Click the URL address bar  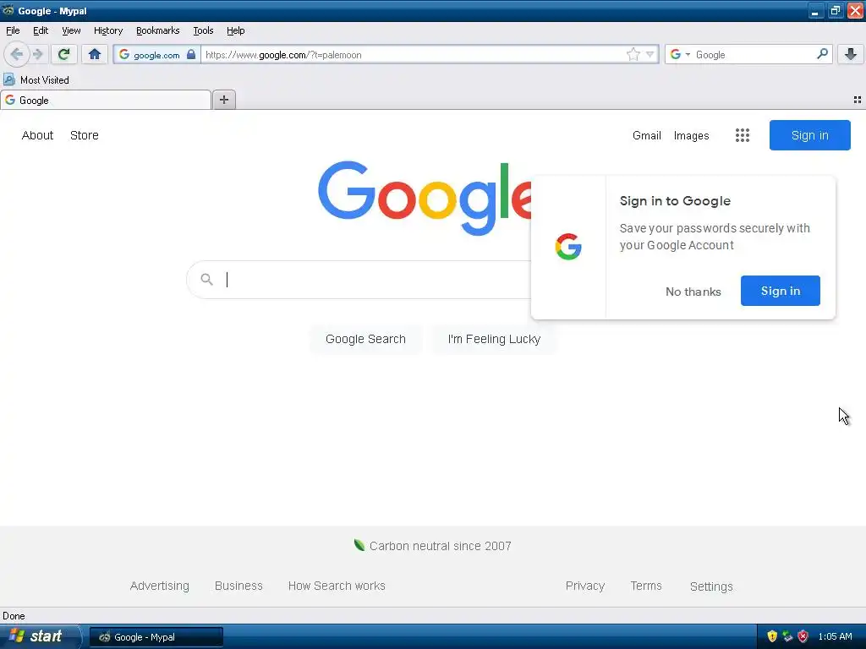tap(414, 54)
